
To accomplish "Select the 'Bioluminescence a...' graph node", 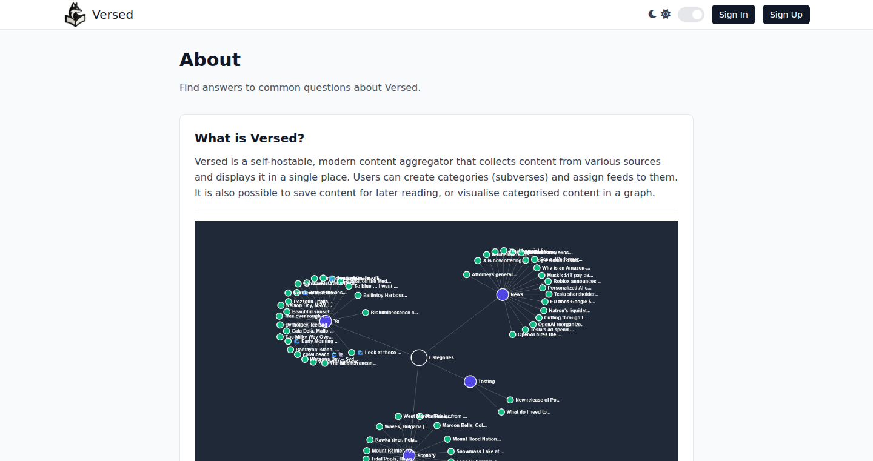I will click(x=366, y=313).
